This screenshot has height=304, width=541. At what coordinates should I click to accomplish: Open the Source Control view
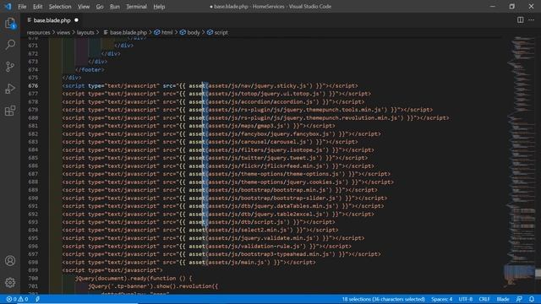click(10, 67)
